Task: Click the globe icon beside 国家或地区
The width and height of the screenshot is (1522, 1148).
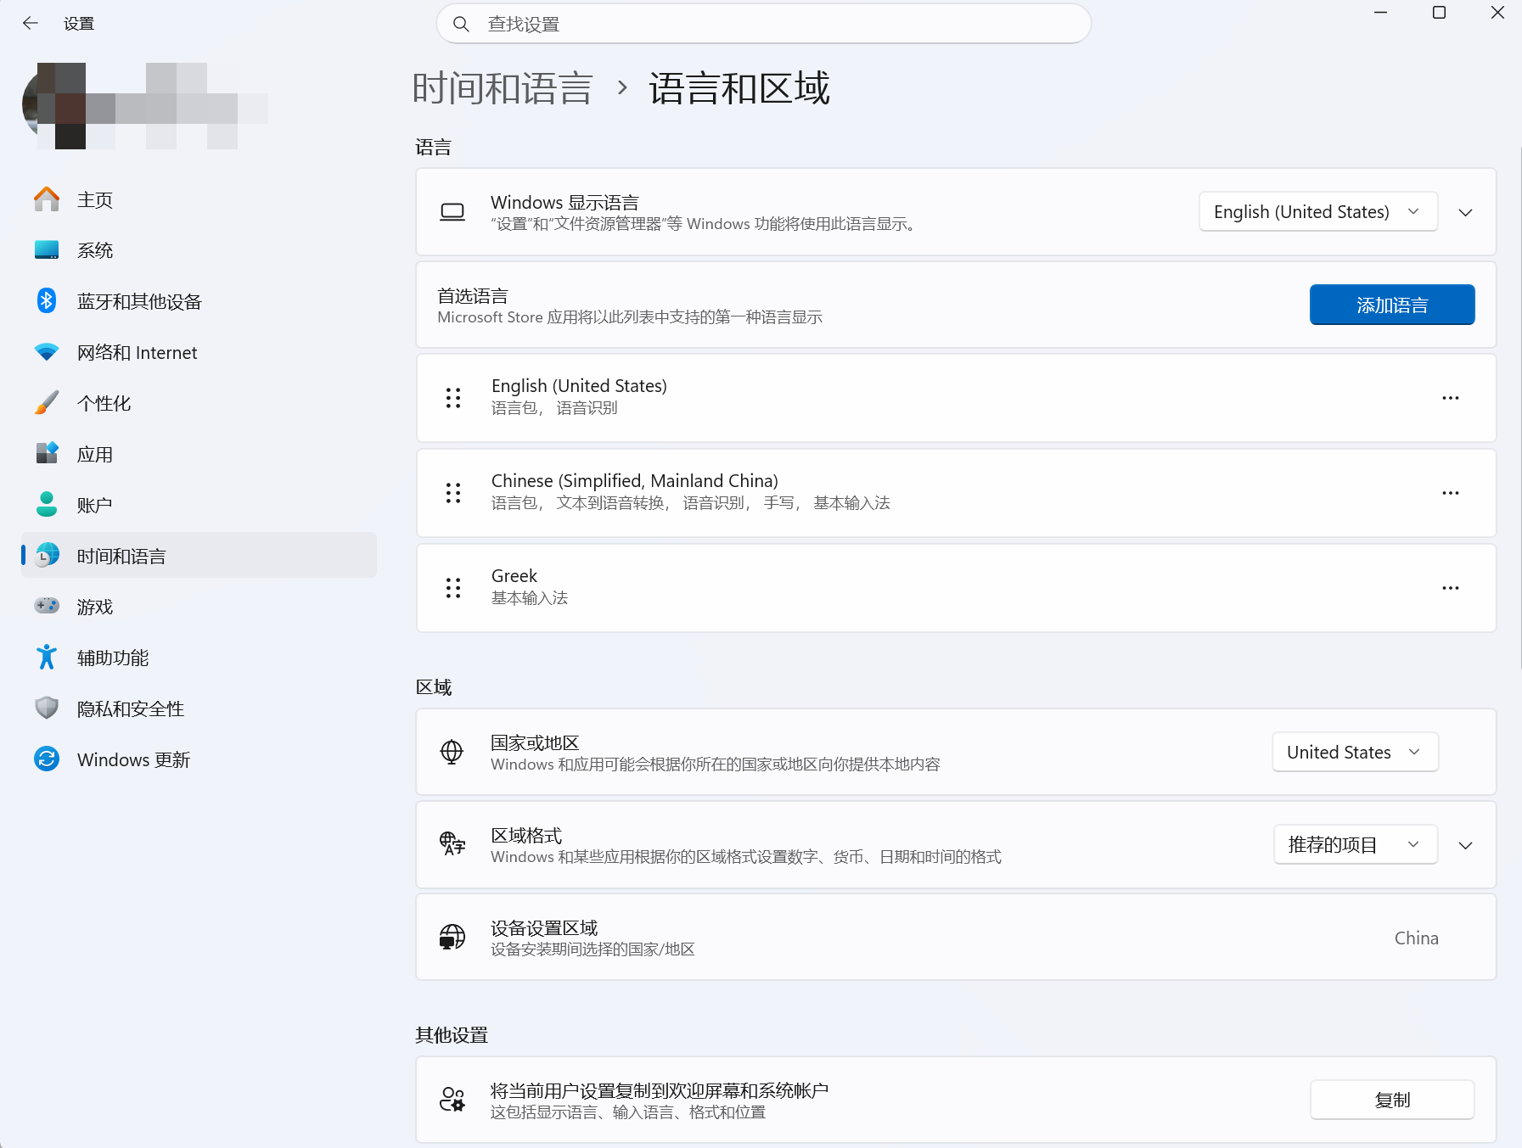Action: click(x=452, y=752)
